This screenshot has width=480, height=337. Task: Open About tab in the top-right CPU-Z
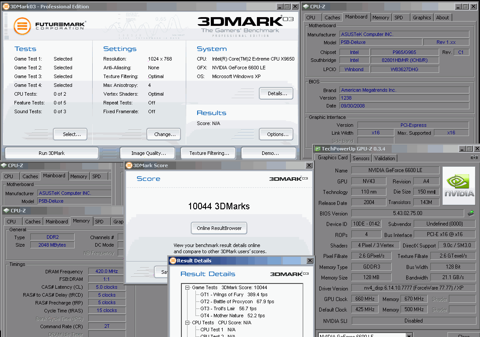pos(443,18)
